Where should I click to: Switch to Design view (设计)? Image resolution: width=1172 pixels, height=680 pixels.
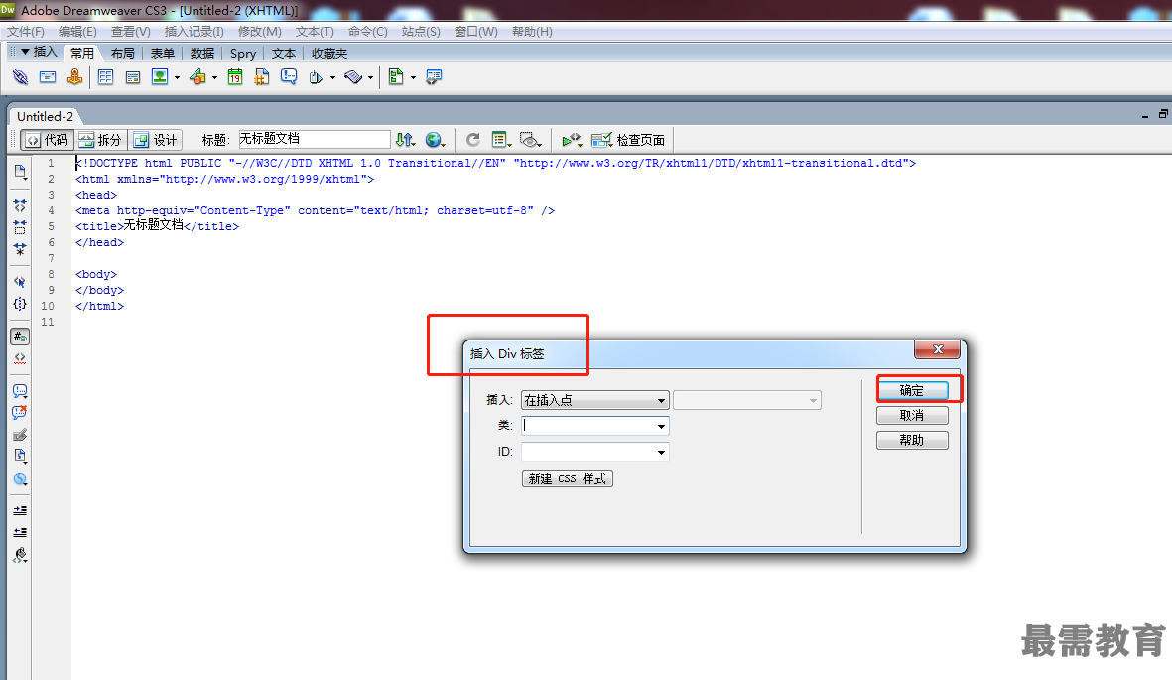click(156, 140)
